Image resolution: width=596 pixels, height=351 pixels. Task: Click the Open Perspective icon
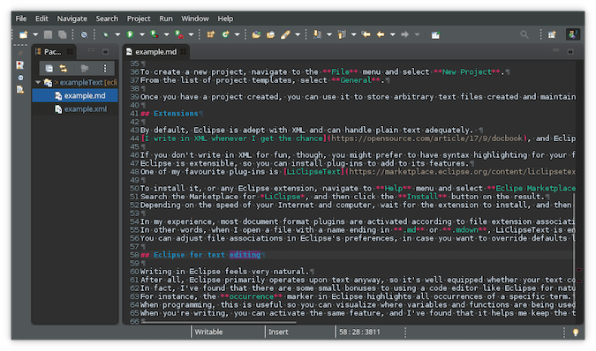click(x=552, y=34)
